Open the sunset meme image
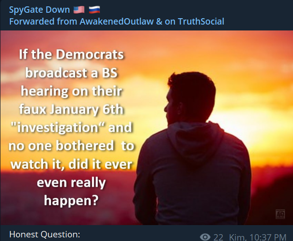293x241 pixels. [146, 128]
